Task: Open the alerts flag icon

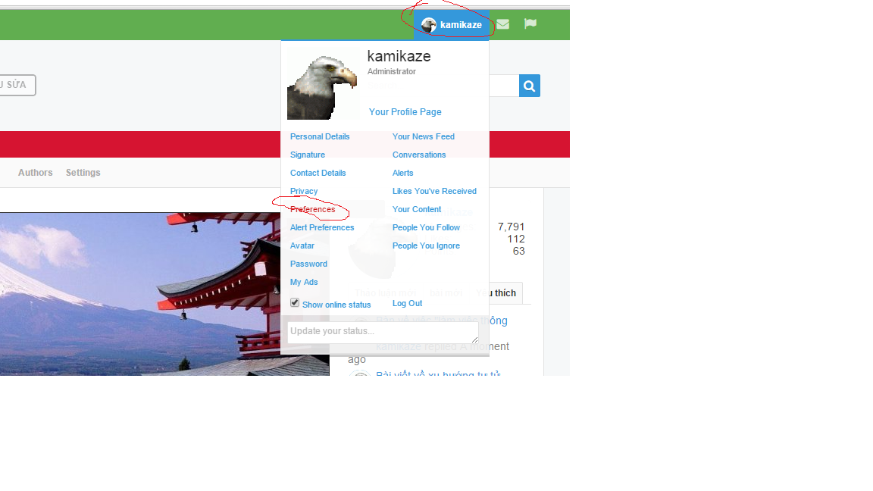Action: click(530, 24)
